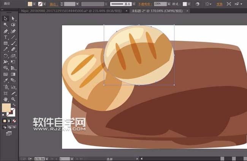Select the Artboard tool
This screenshot has height=161, width=247.
(x=6, y=93)
